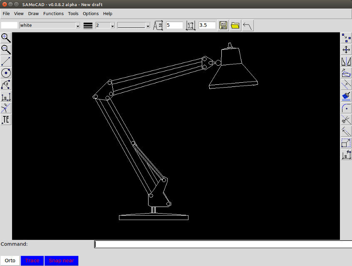Click the current color swatch box

[9, 25]
